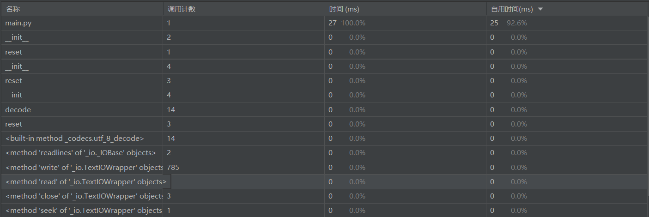The image size is (649, 217).
Task: Select the 'readlines' method row
Action: [x=81, y=153]
